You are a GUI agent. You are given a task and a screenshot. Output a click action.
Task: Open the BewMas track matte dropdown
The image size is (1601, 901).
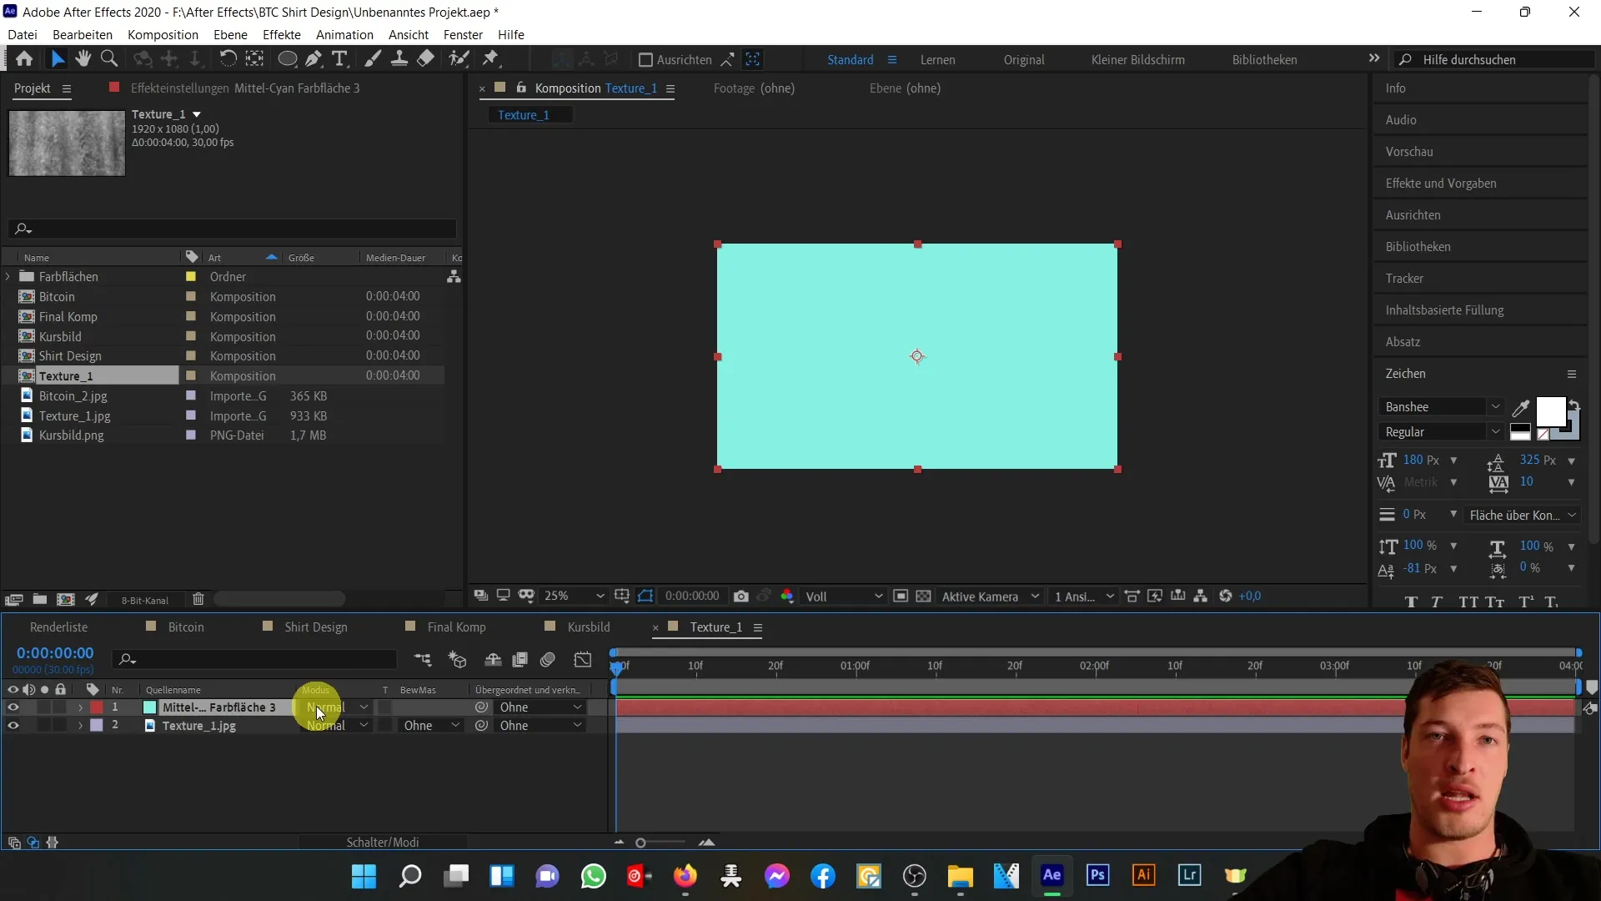pyautogui.click(x=429, y=726)
